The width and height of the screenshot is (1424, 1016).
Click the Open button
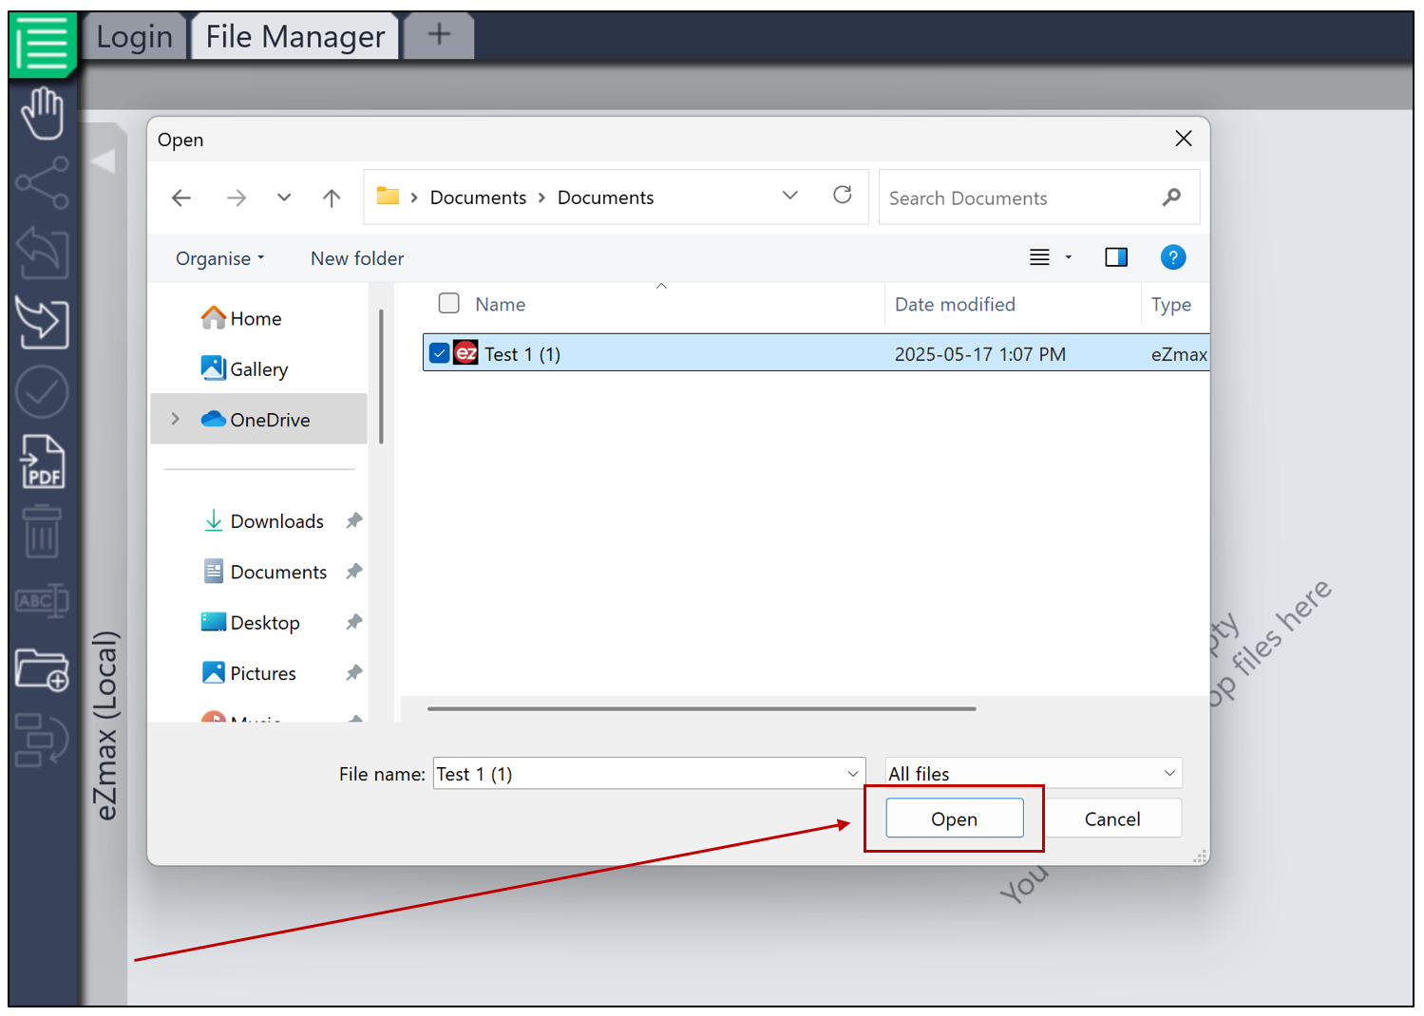pos(955,818)
